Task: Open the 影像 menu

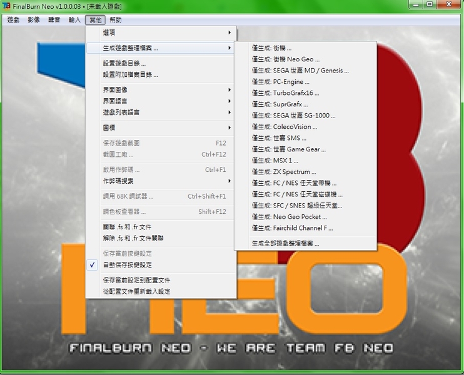Action: (x=34, y=20)
